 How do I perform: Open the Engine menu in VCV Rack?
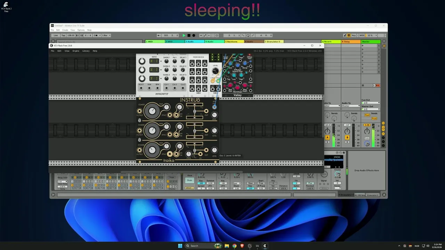click(76, 51)
